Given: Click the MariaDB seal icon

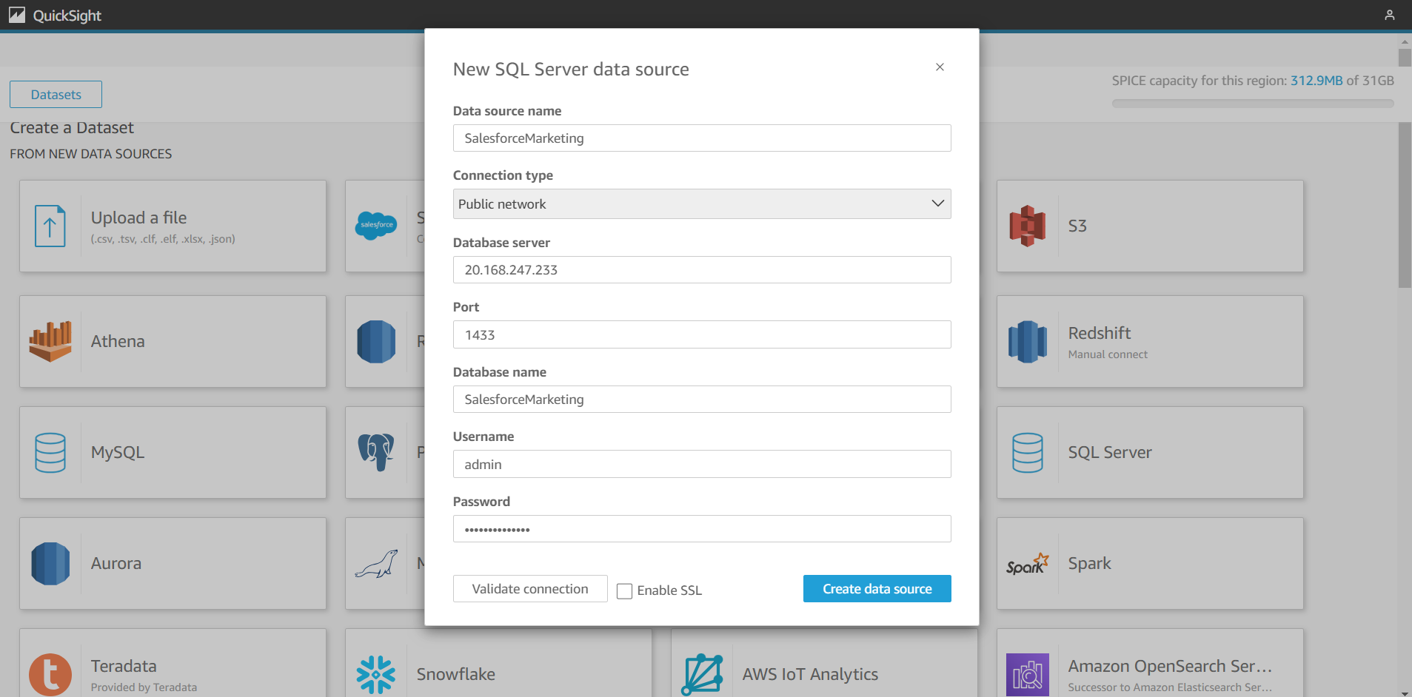Looking at the screenshot, I should [x=376, y=564].
